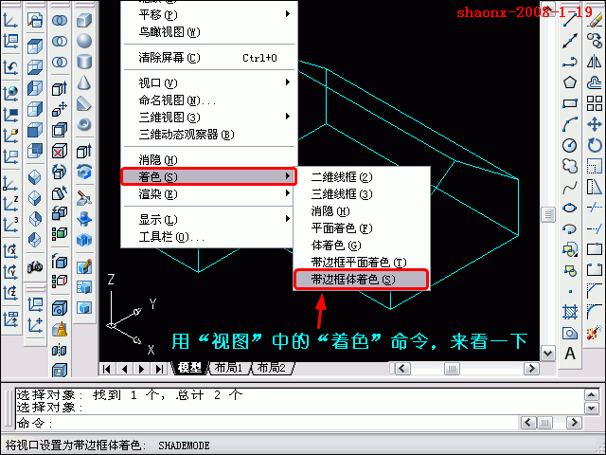606x455 pixels.
Task: Click the Move modify tool
Action: point(595,124)
